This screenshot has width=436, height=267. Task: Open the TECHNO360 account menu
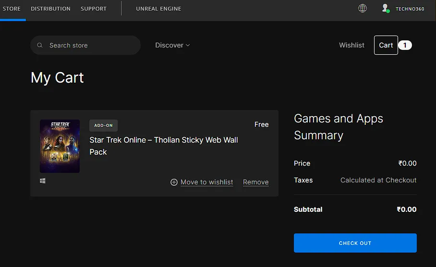(x=410, y=9)
